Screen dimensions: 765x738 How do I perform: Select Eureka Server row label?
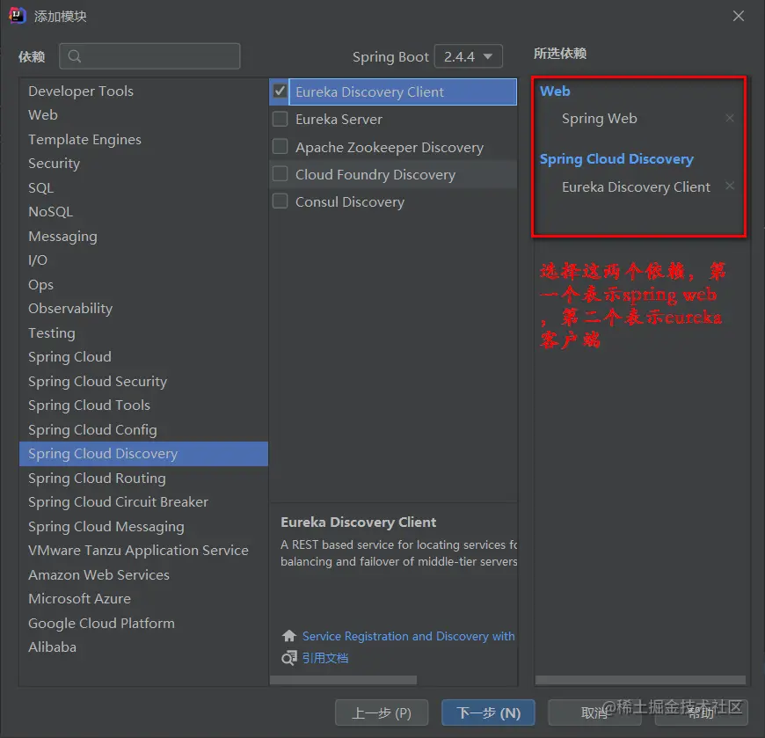coord(339,119)
